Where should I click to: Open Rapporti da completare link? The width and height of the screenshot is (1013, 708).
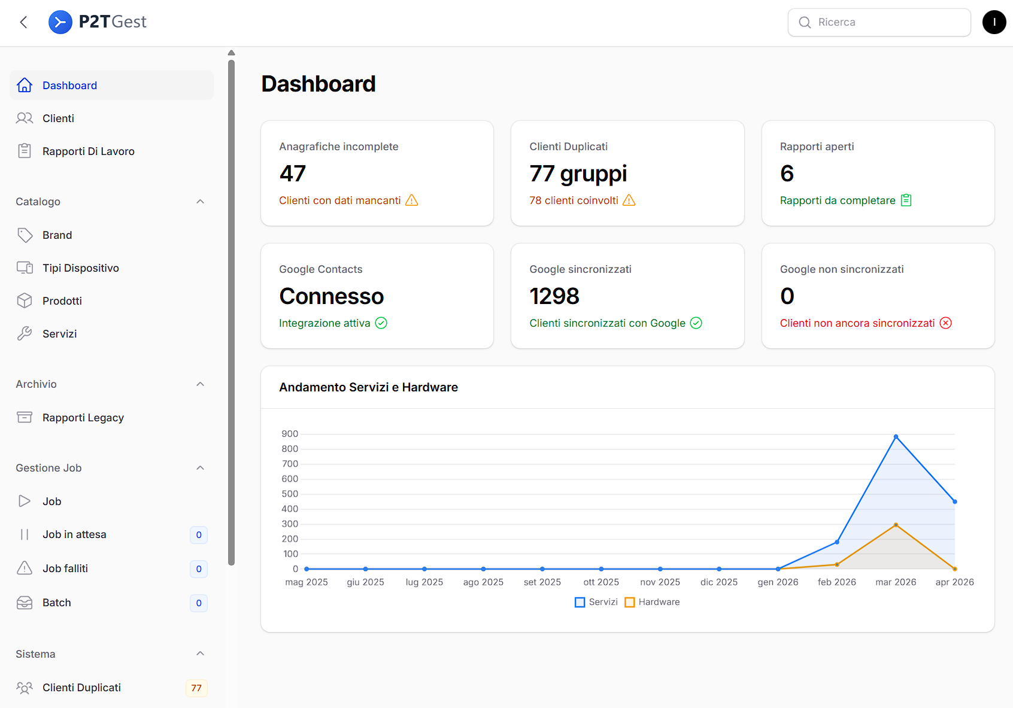click(838, 200)
